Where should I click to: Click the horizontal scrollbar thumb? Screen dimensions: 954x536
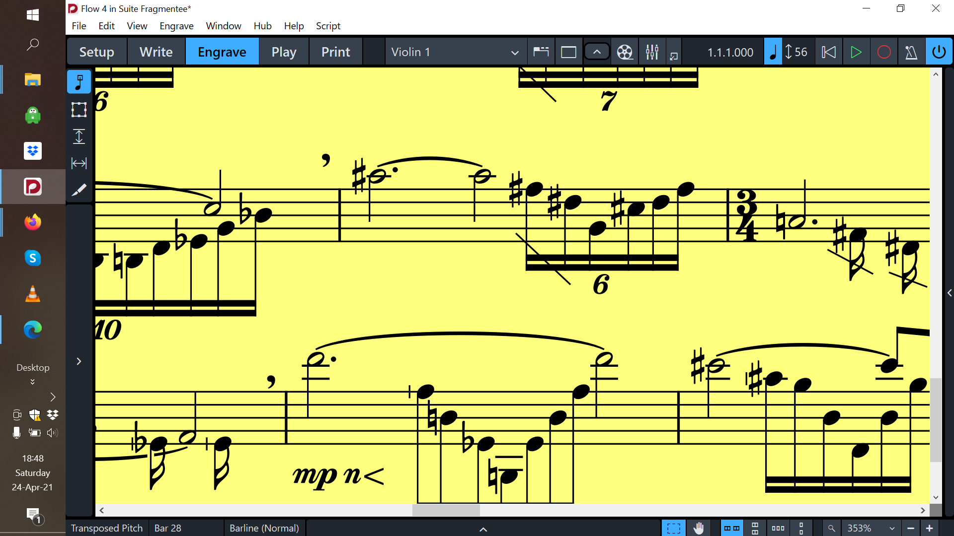(x=446, y=510)
